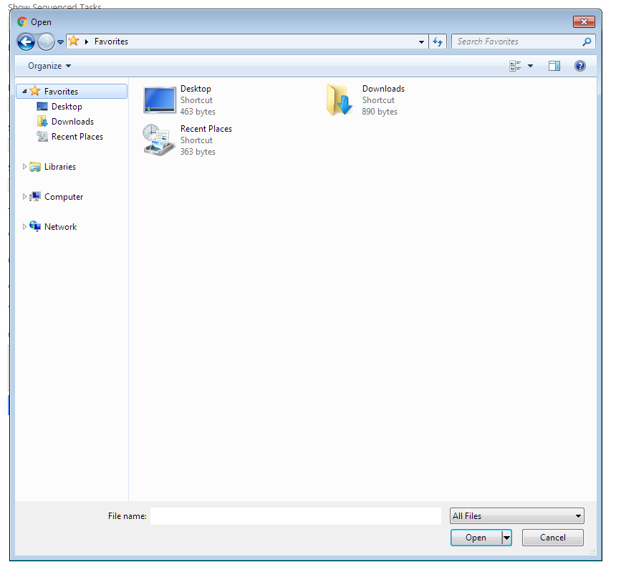This screenshot has height=582, width=621.
Task: Expand the Network tree node
Action: click(x=25, y=227)
